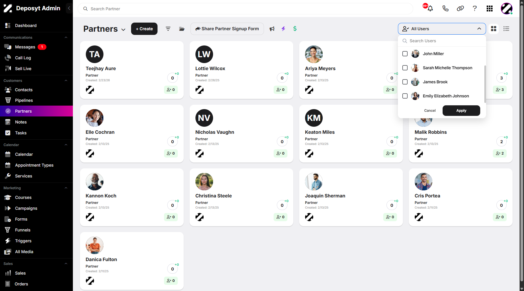Open the notifications bell
The image size is (524, 291).
[430, 9]
